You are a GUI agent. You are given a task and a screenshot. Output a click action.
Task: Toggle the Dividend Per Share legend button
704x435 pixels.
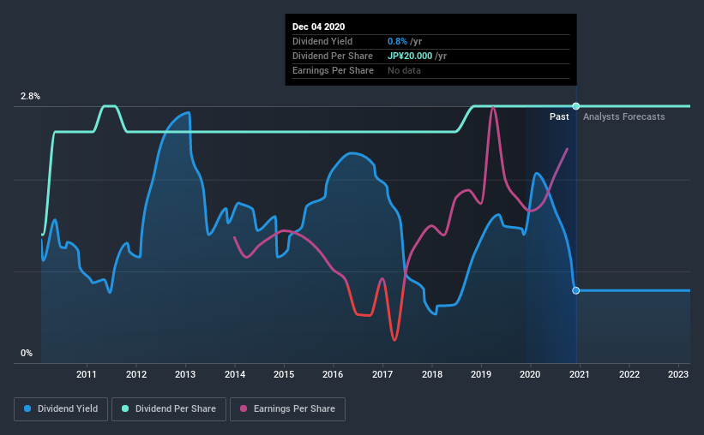(169, 409)
